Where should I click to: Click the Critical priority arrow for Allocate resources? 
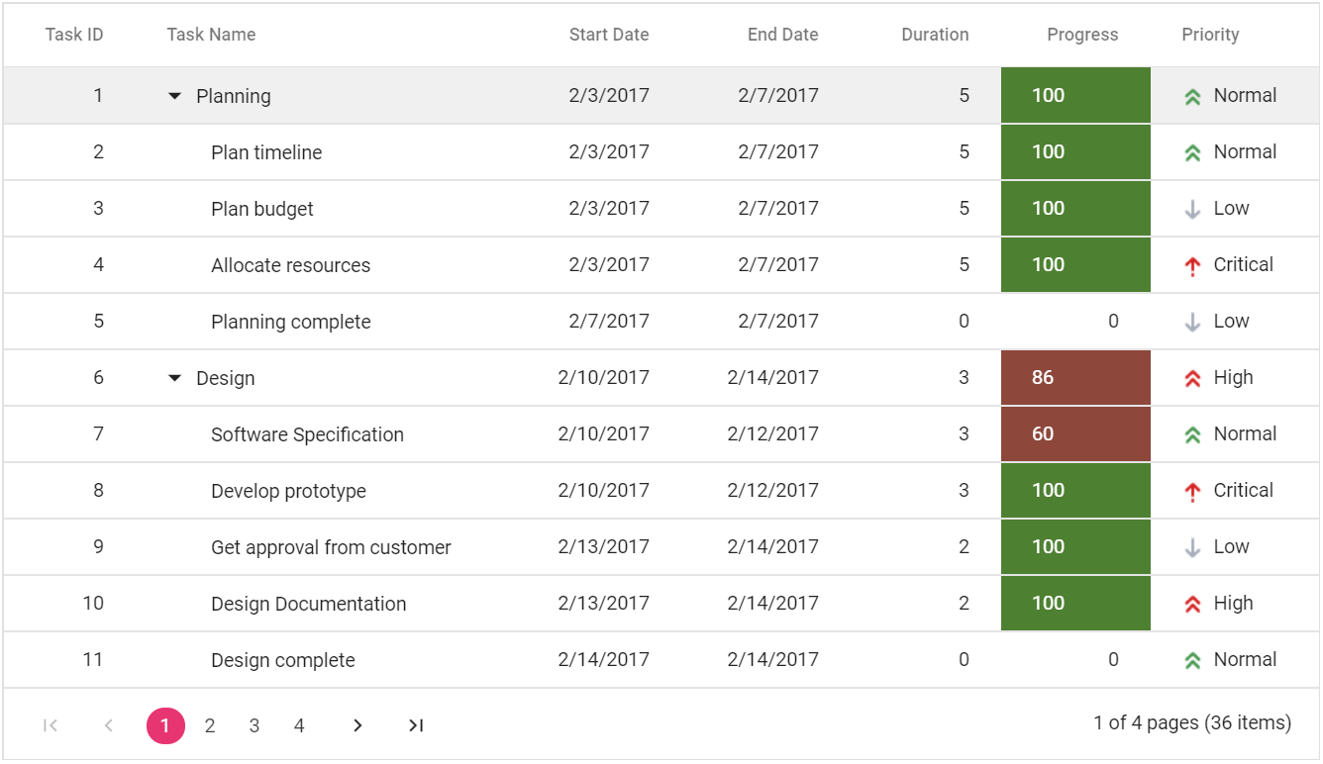click(x=1192, y=265)
